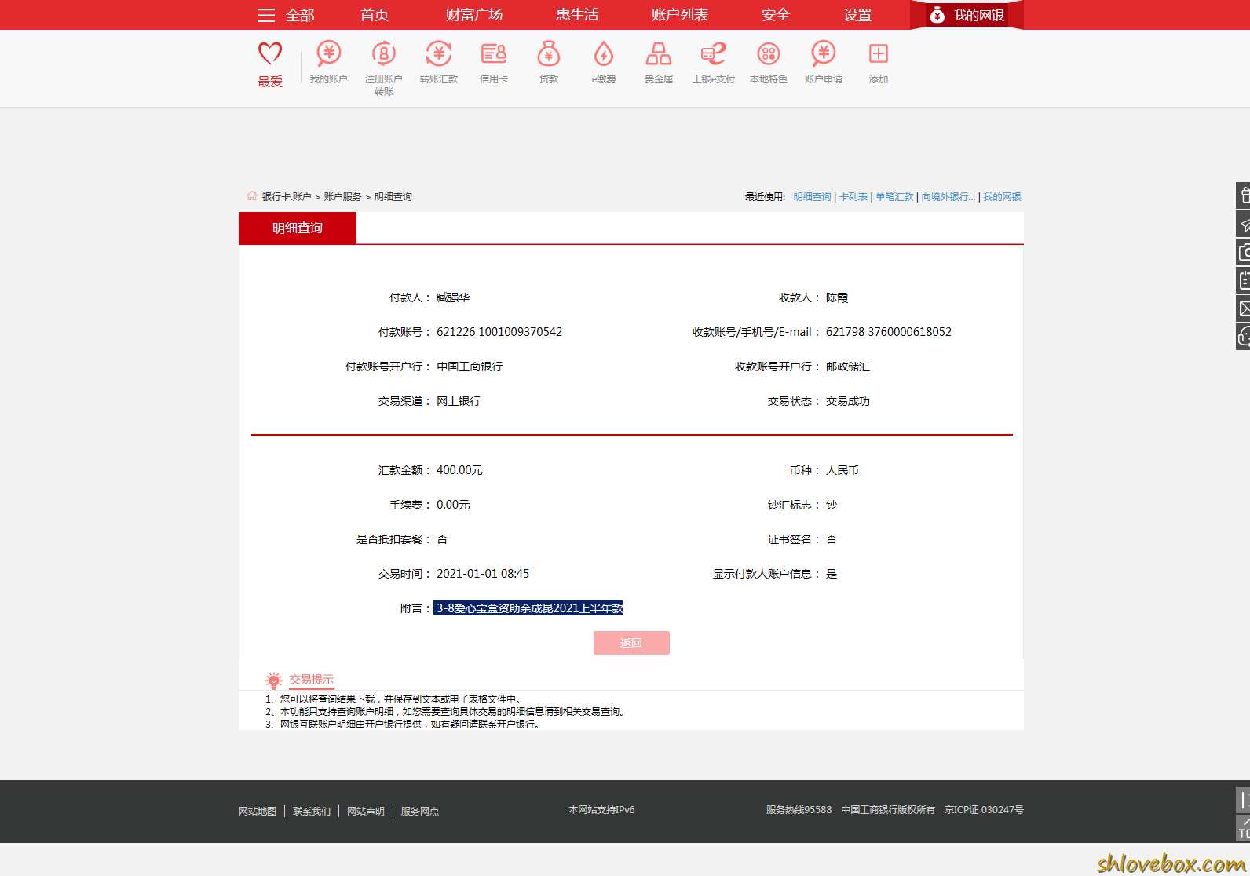Click the 汇款金额 value 400.00元

[x=459, y=470]
